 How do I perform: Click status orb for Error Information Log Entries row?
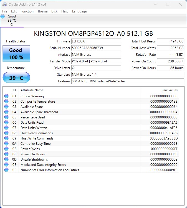click(x=6, y=170)
